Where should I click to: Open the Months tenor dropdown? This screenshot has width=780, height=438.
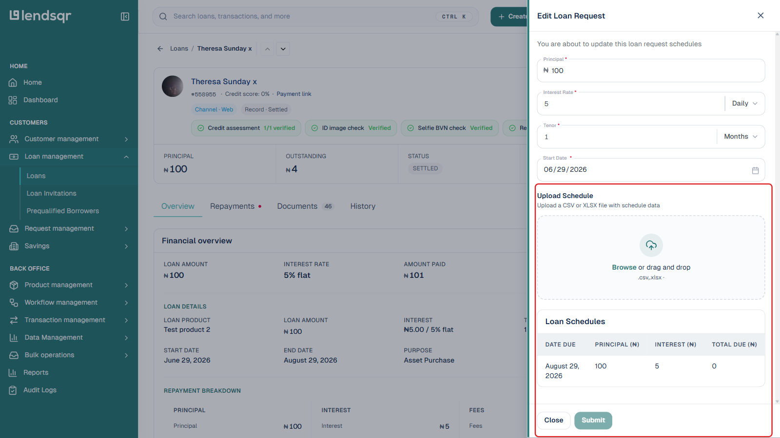(x=741, y=137)
